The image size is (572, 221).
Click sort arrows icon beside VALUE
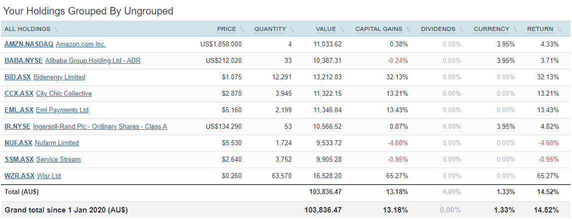pos(342,29)
